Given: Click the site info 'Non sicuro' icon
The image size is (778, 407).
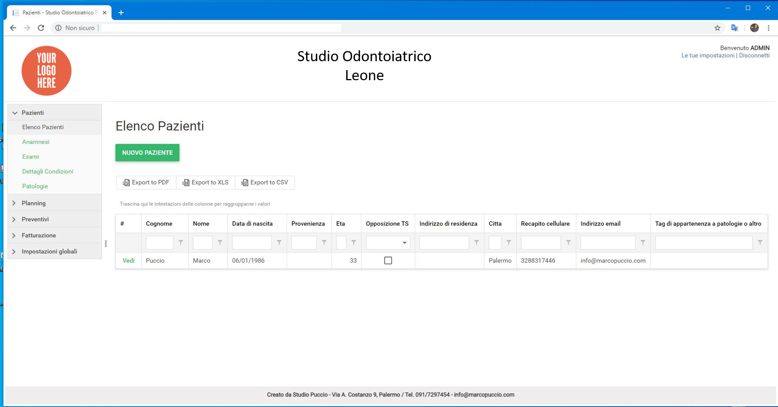Looking at the screenshot, I should pyautogui.click(x=58, y=28).
